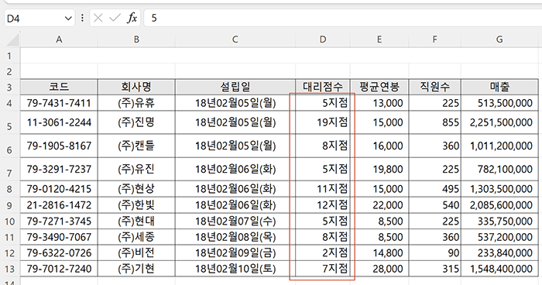Click sales cell 233,840,000
The height and width of the screenshot is (285, 542).
click(x=499, y=252)
